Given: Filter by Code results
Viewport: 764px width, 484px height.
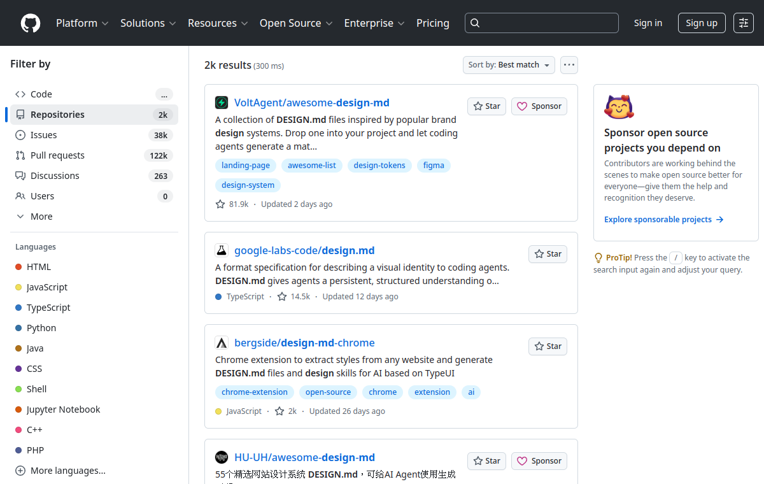Looking at the screenshot, I should click(94, 94).
